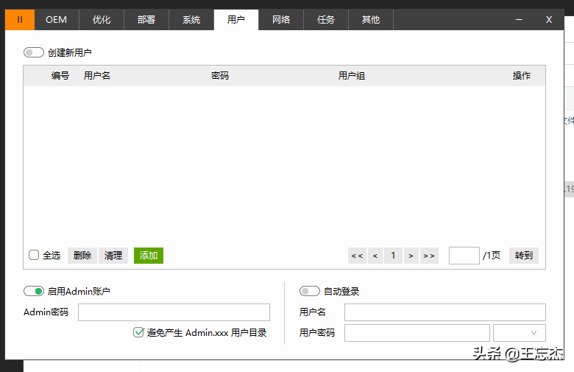Click the 转到 button
574x372 pixels.
pos(524,256)
